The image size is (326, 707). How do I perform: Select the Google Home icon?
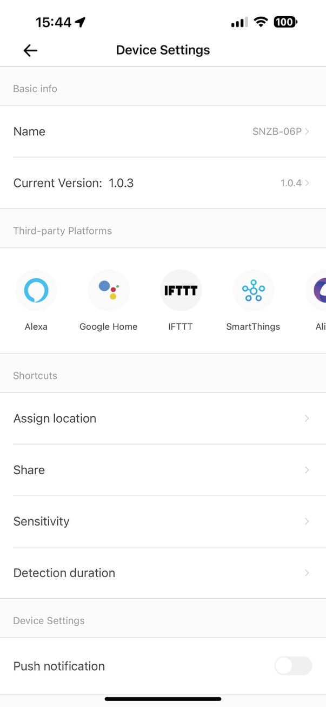109,290
